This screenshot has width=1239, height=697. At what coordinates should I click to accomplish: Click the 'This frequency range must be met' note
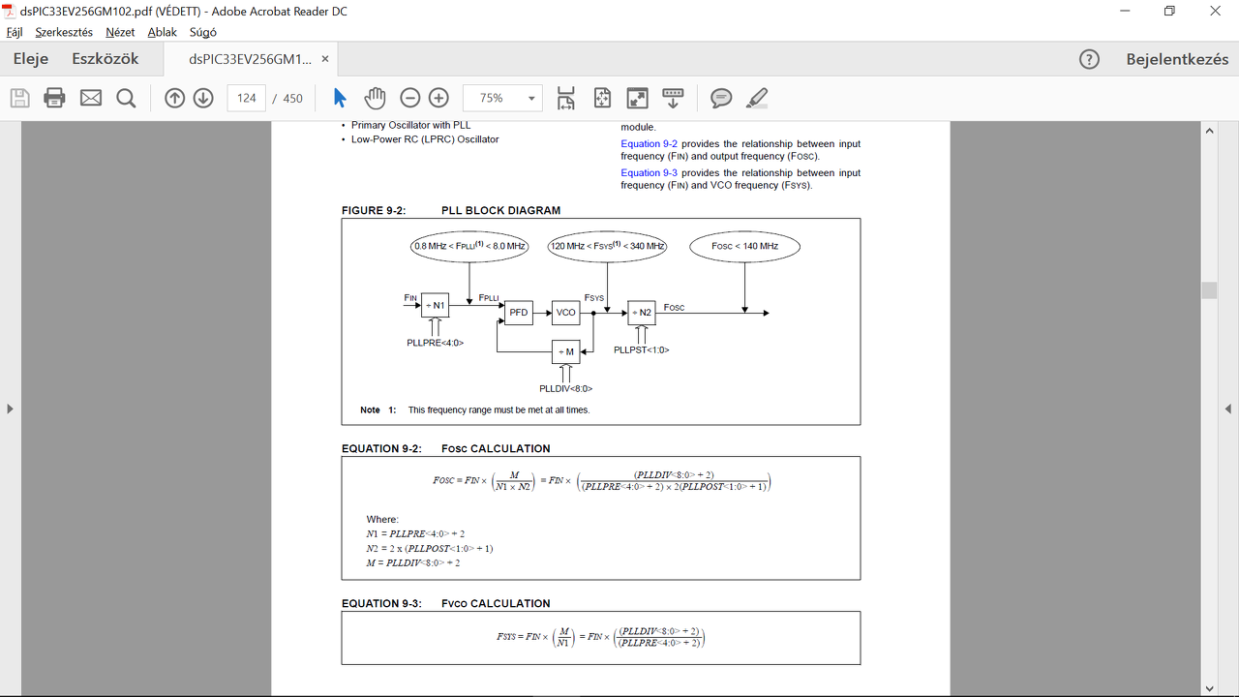coord(499,410)
